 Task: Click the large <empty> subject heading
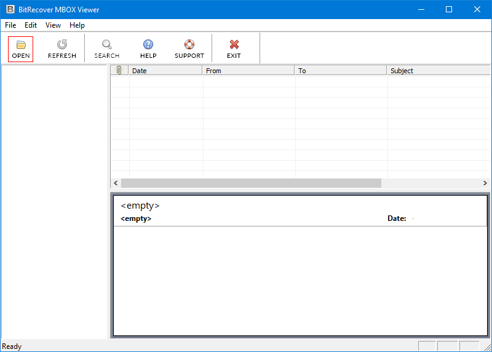click(140, 206)
